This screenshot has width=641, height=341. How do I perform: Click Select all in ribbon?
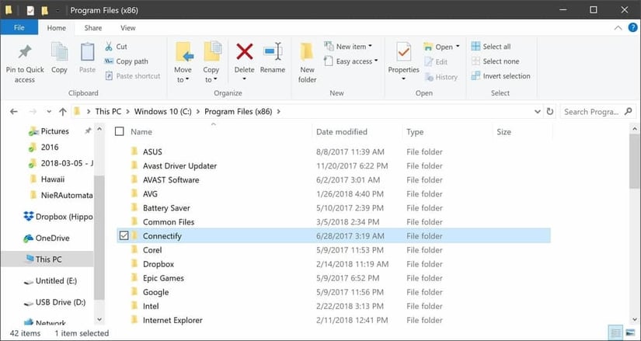pyautogui.click(x=491, y=47)
